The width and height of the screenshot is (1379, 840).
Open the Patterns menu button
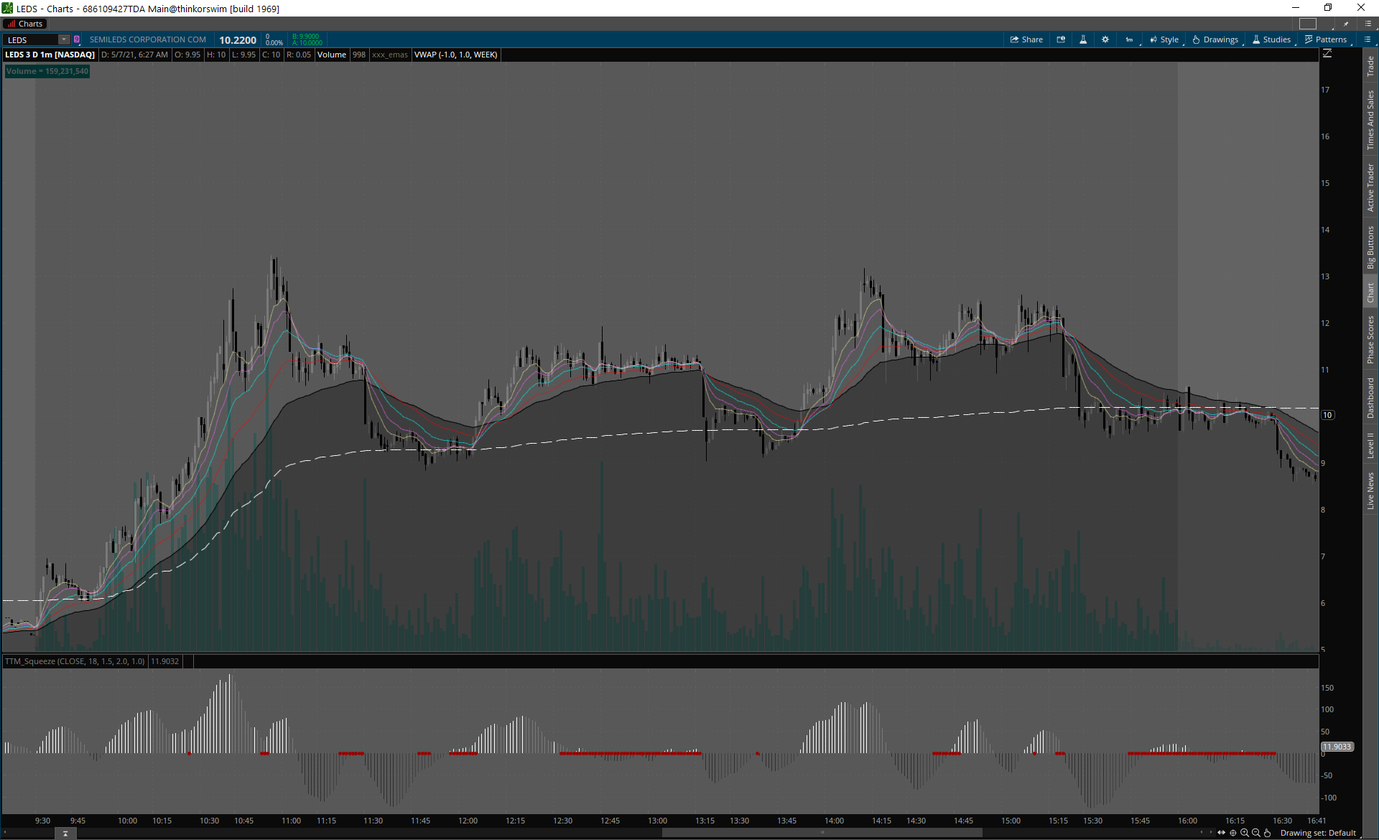pyautogui.click(x=1326, y=39)
